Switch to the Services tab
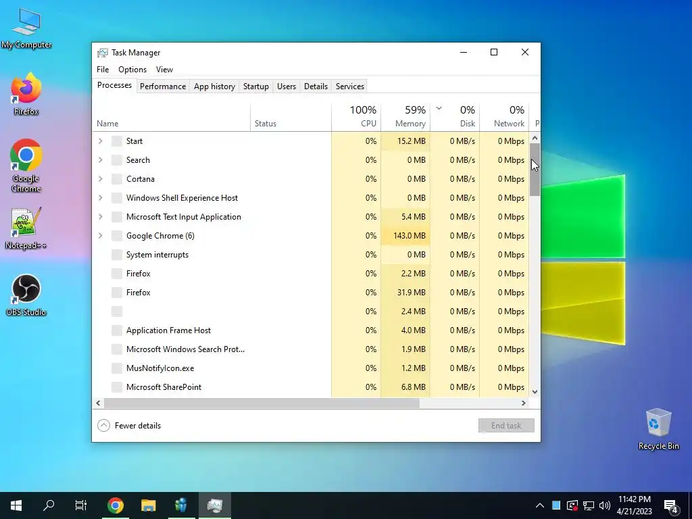This screenshot has height=519, width=692. pyautogui.click(x=350, y=86)
